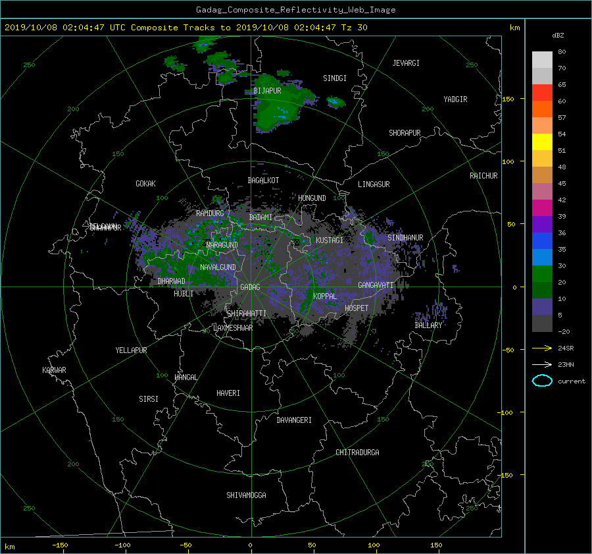The width and height of the screenshot is (592, 554).
Task: Click the SHORAPUR city label
Action: click(405, 133)
